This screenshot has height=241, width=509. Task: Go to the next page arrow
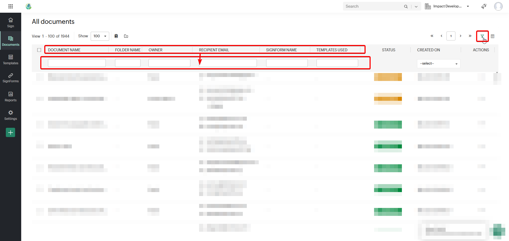pos(460,36)
